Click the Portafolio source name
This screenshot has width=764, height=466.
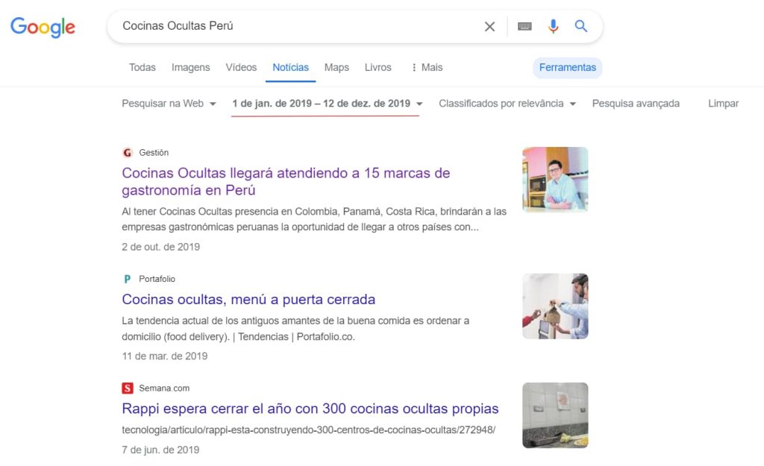coord(157,279)
